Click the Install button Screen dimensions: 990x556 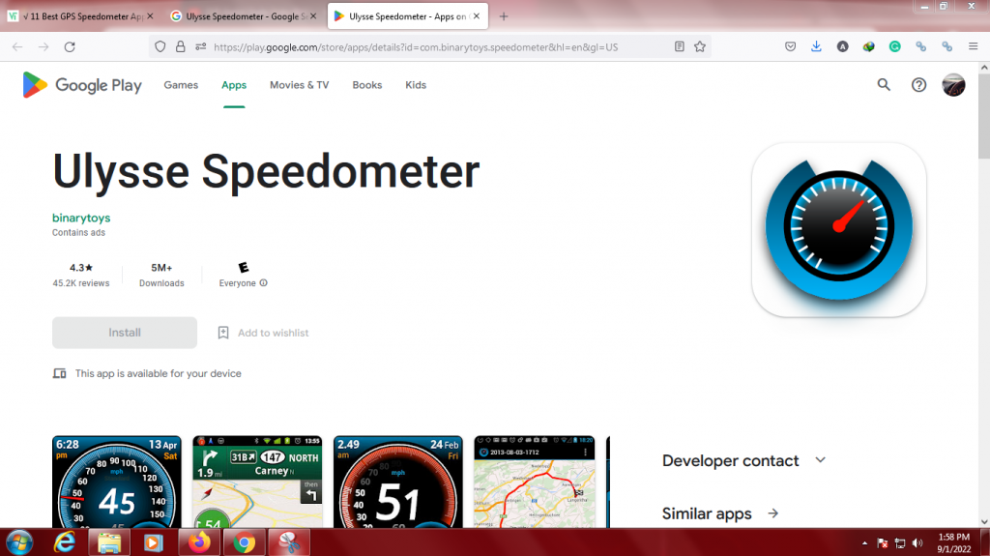point(125,333)
